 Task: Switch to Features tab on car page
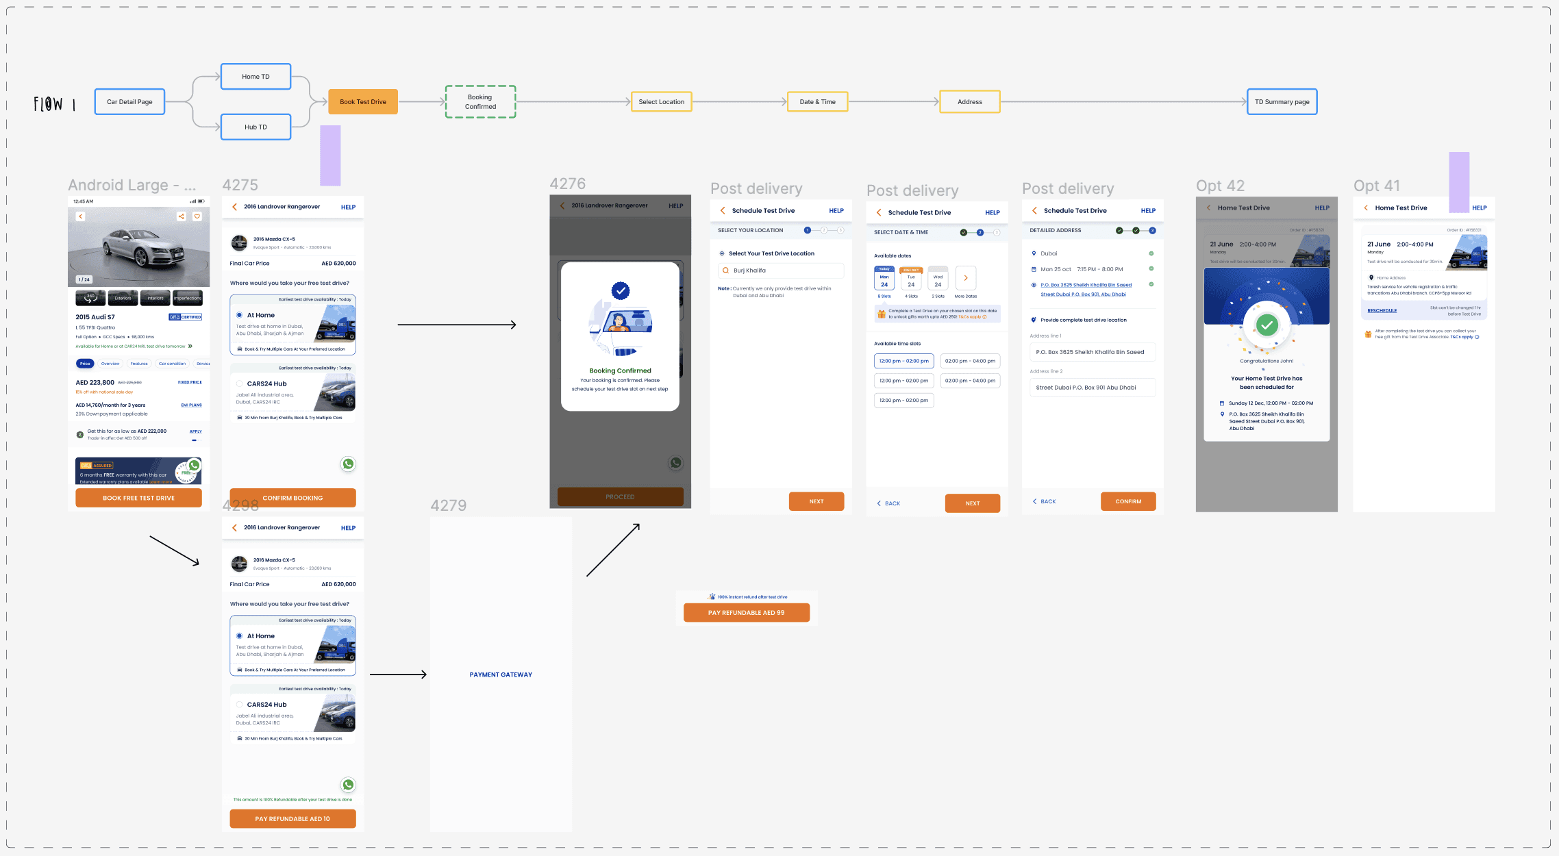click(139, 364)
